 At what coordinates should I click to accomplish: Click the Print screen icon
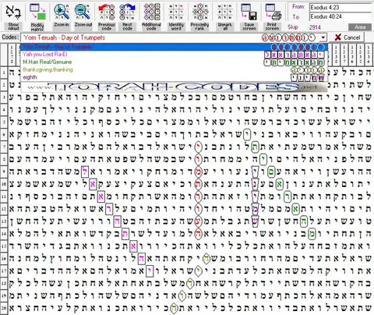273,12
